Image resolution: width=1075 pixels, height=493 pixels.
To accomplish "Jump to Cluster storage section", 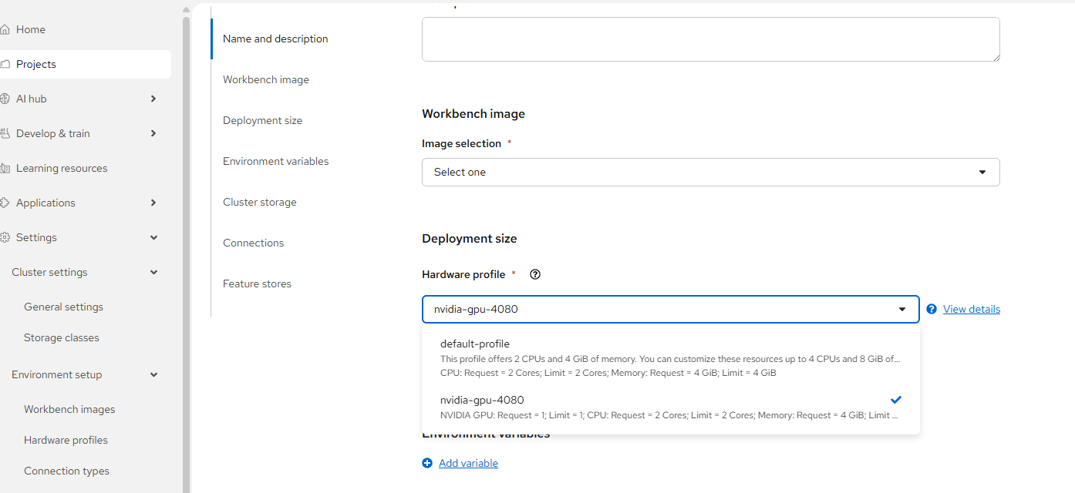I will click(259, 202).
